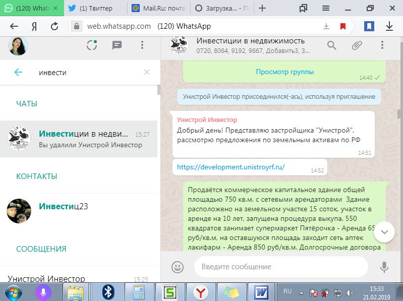Click RU language indicator
403x301 pixels.
coord(287,291)
